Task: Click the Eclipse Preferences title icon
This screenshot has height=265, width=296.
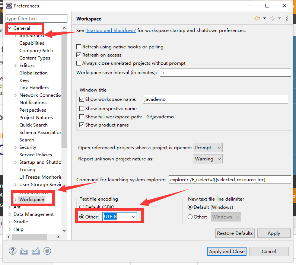Action: pyautogui.click(x=9, y=6)
